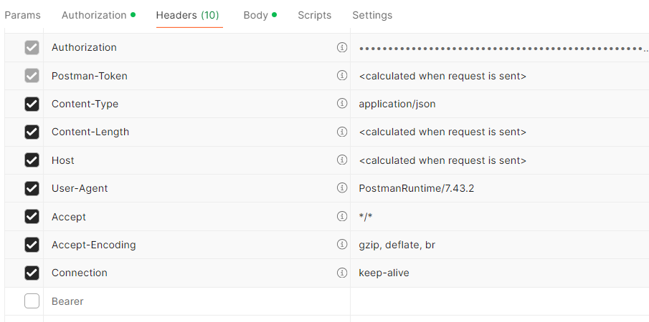Click the Bearer key input field
This screenshot has height=322, width=649.
(x=186, y=301)
